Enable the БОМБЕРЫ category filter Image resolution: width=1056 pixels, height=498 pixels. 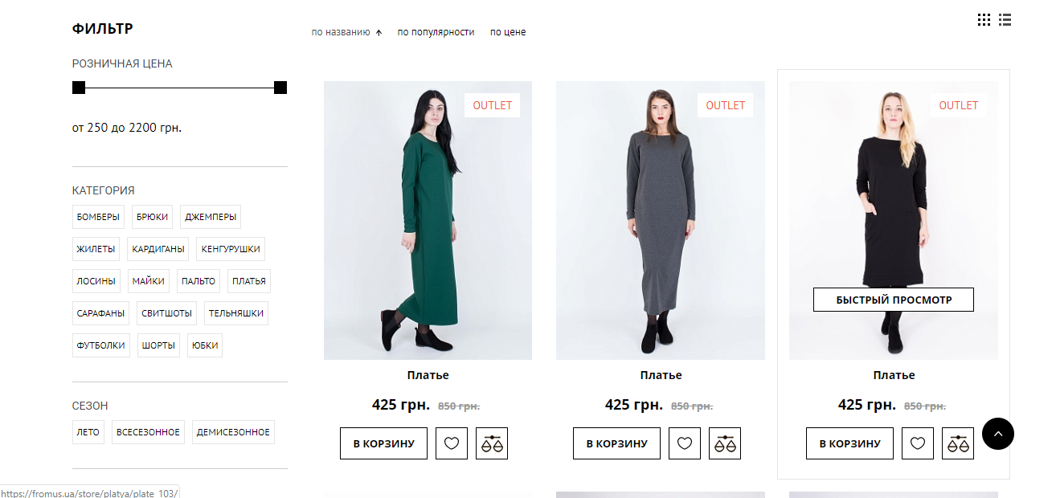coord(98,217)
